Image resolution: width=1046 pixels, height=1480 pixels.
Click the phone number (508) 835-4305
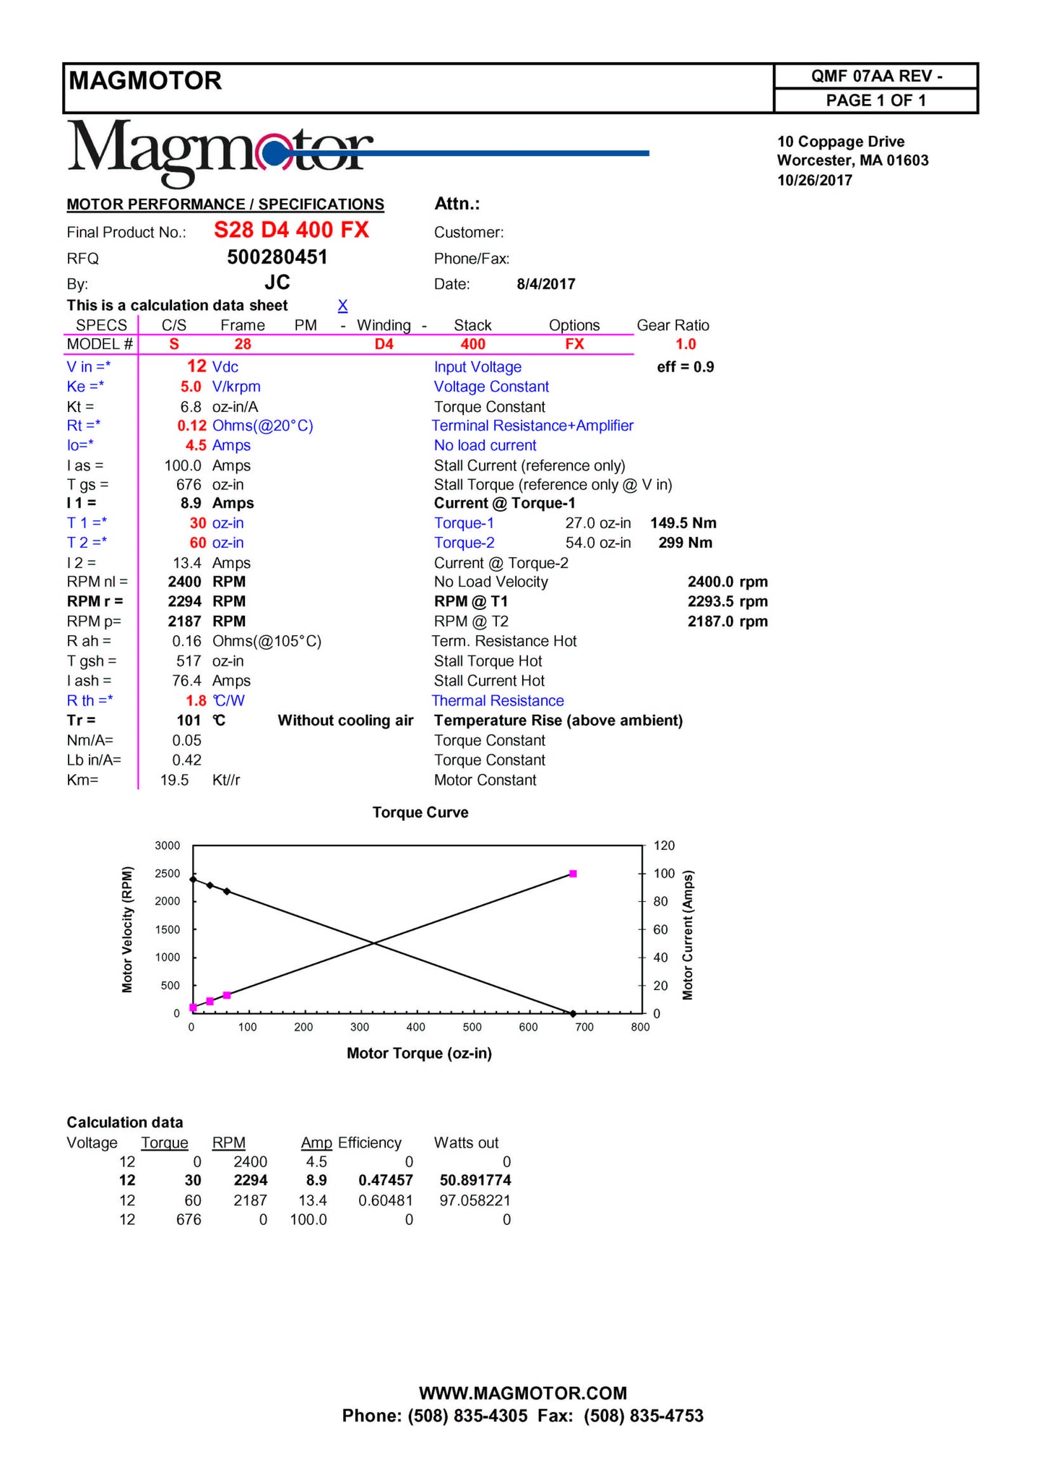click(467, 1416)
